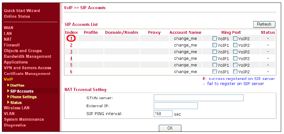The height and width of the screenshot is (134, 284).
Task: Enable VoIP1 ring port for account 1
Action: click(214, 38)
